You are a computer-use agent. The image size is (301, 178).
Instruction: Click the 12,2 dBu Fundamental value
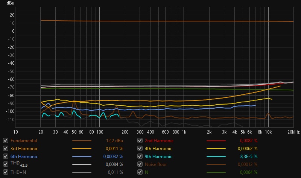pyautogui.click(x=114, y=141)
